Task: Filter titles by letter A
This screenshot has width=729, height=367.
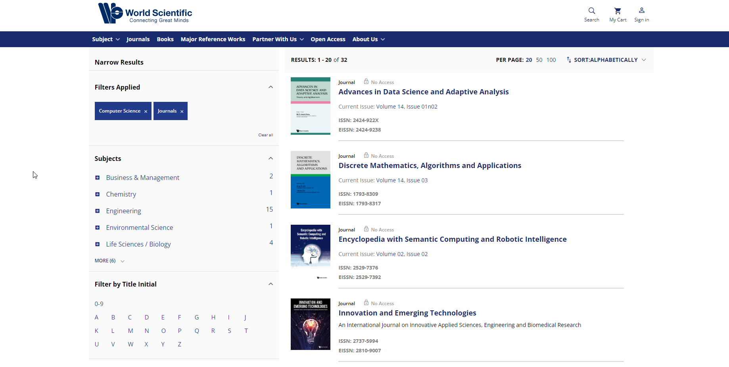Action: 96,317
